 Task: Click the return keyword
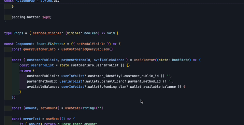pos(25,71)
